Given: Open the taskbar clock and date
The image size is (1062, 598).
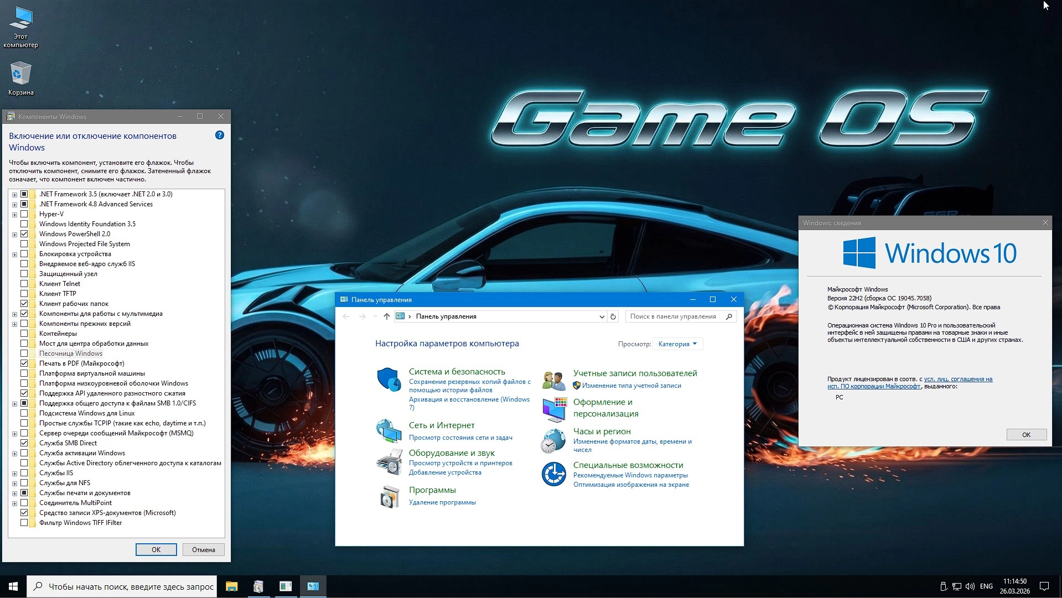Looking at the screenshot, I should [1015, 586].
